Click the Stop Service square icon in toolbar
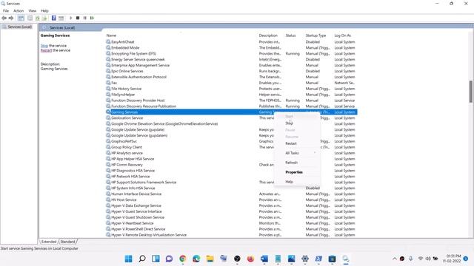Viewport: 474px width, 266px height. click(x=78, y=18)
